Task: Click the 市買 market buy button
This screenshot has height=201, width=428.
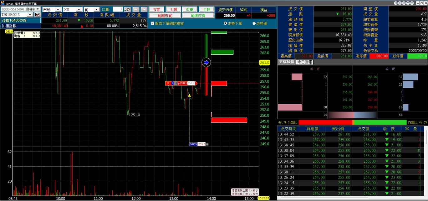Action: [x=156, y=10]
